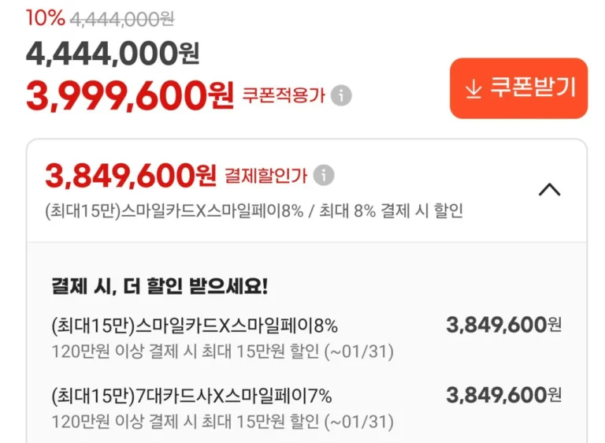
Task: Click info icon beside 결제할인가
Action: coord(323,175)
